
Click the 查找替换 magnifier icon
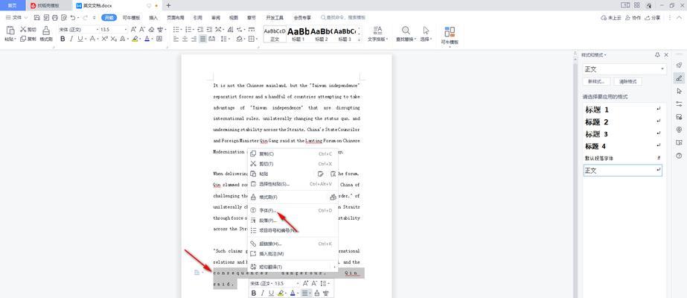click(x=406, y=31)
